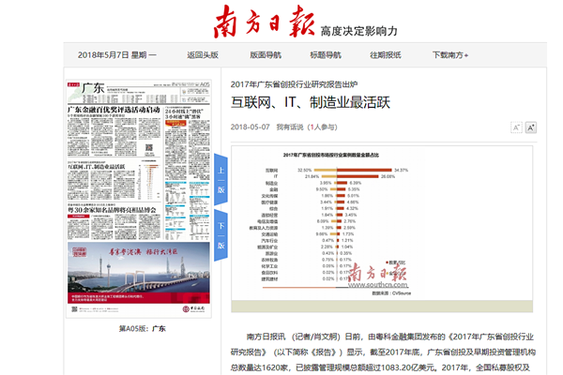The width and height of the screenshot is (563, 375).
Task: Click the article paragraph starting 南方日报讯
Action: (x=383, y=352)
